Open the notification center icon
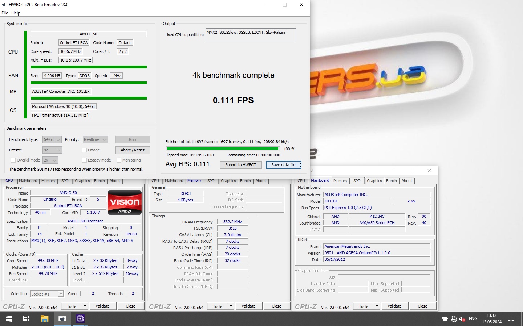The width and height of the screenshot is (523, 326). [511, 319]
